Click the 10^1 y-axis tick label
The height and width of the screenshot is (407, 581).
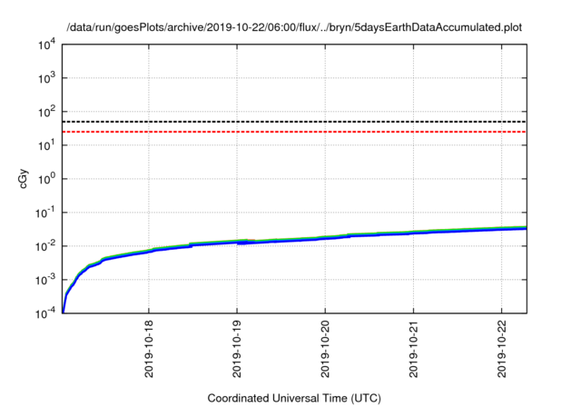point(46,145)
